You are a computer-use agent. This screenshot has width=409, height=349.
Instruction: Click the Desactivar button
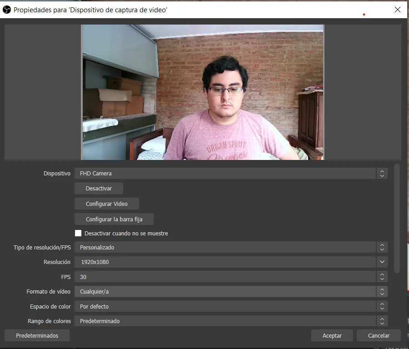(99, 188)
